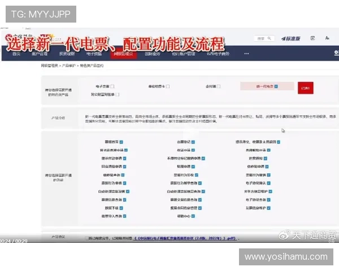
Task: Tick the 电子票据 product checkbox
Action: (112, 86)
